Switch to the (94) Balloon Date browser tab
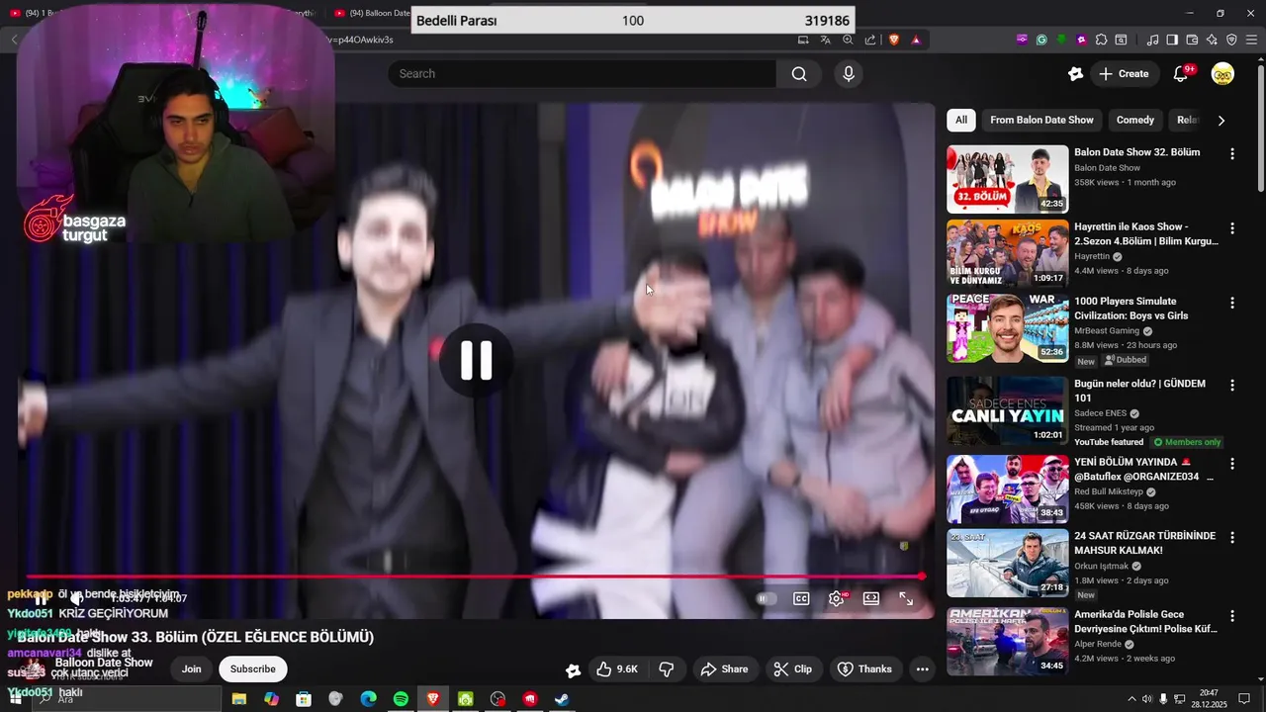 (x=373, y=13)
